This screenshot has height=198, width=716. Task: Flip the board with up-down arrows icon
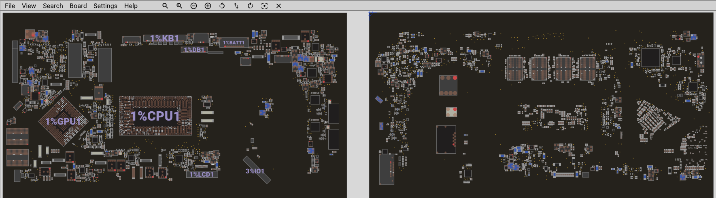tap(236, 6)
